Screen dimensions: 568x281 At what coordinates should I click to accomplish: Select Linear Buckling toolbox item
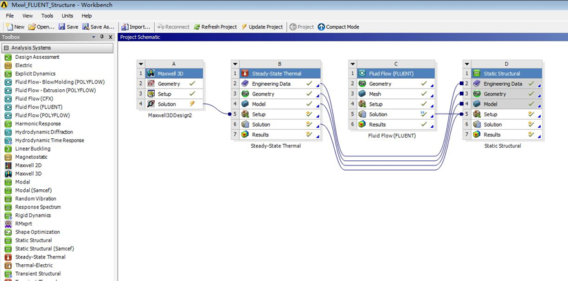32,149
